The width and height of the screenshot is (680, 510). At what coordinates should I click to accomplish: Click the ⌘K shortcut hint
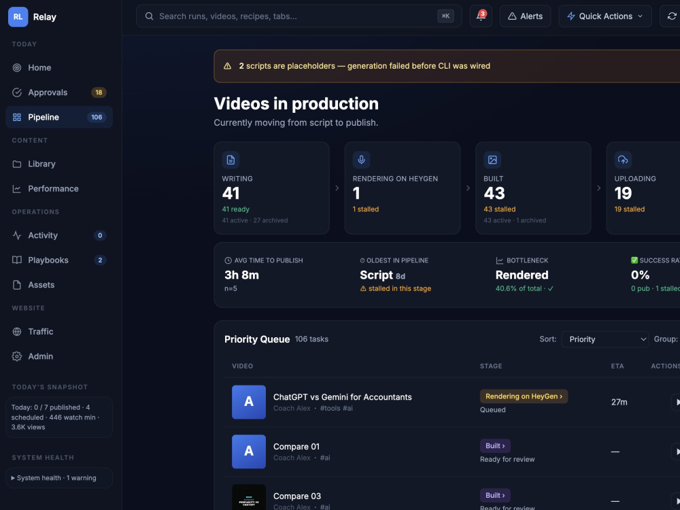446,16
